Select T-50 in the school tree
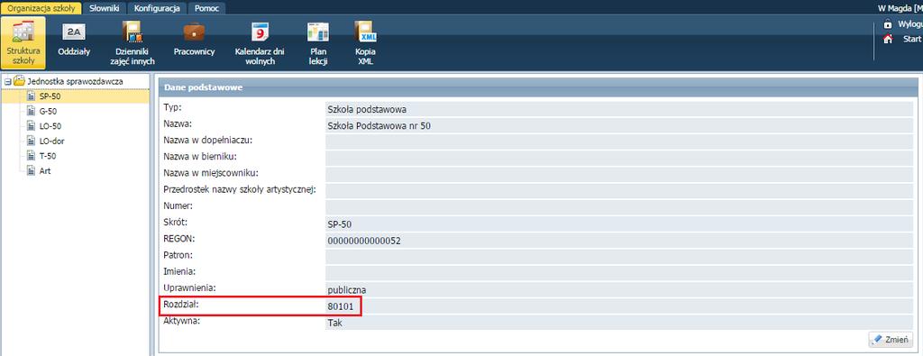Screen dimensions: 923x356 point(48,156)
